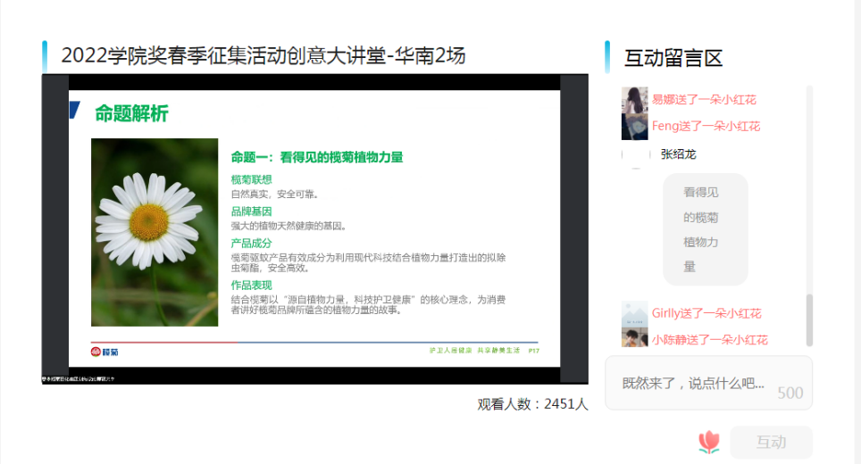
Task: Click the comment list scrollbar thumb
Action: click(x=809, y=320)
